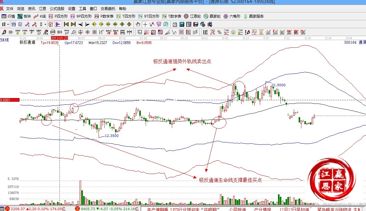Open the 江恩 menu
The image size is (366, 211).
pos(42,9)
